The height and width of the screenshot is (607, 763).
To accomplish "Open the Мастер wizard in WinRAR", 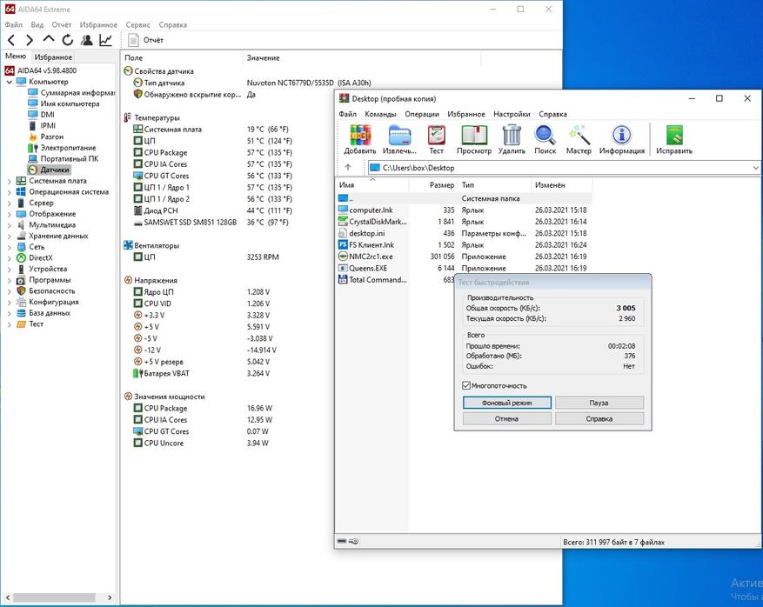I will point(579,139).
